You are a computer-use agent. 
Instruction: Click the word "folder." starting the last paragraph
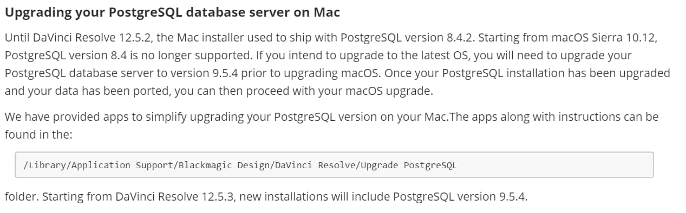point(22,196)
